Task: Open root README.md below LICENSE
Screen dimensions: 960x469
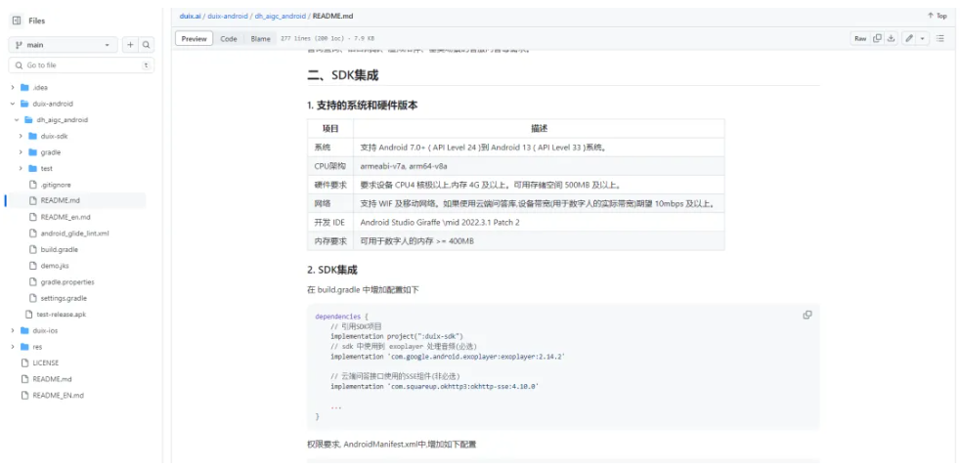Action: coord(52,379)
